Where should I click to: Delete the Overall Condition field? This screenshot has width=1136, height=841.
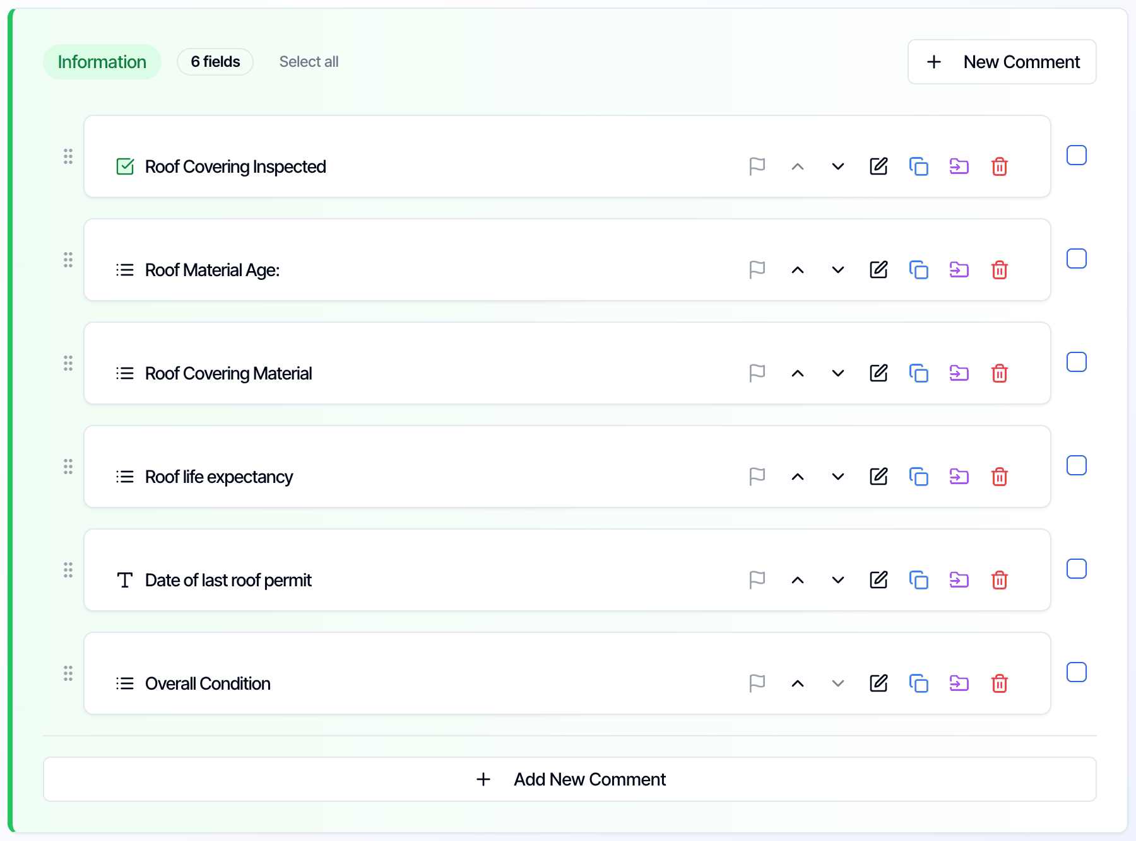click(1000, 683)
